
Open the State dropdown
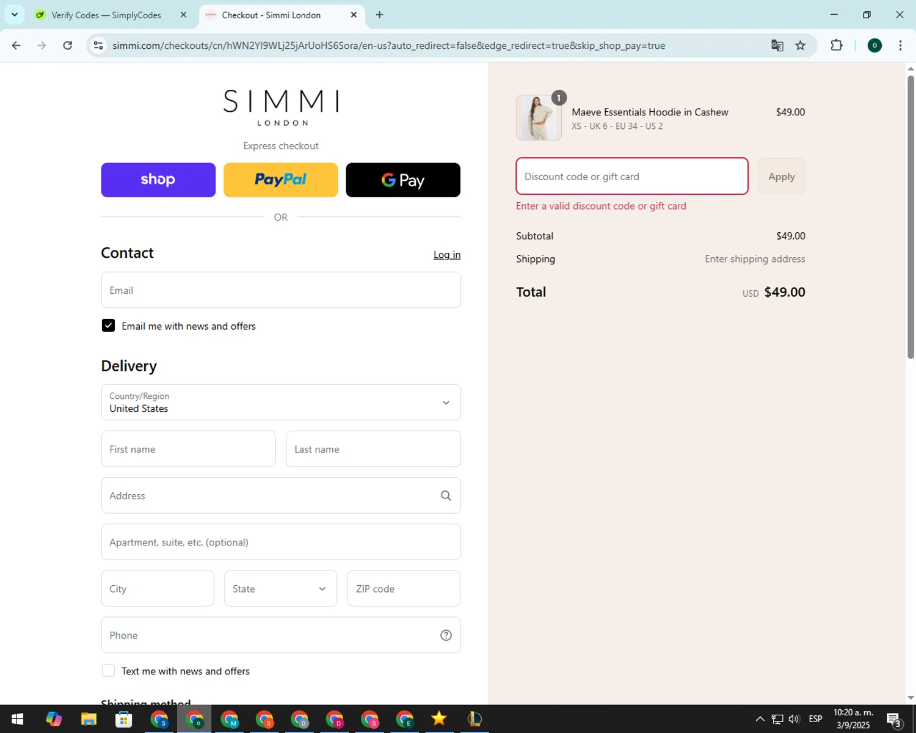[x=280, y=588]
